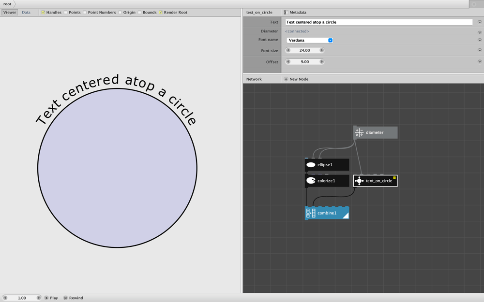Screen dimensions: 484x302
Task: Click the New Node plus icon
Action: [x=286, y=79]
